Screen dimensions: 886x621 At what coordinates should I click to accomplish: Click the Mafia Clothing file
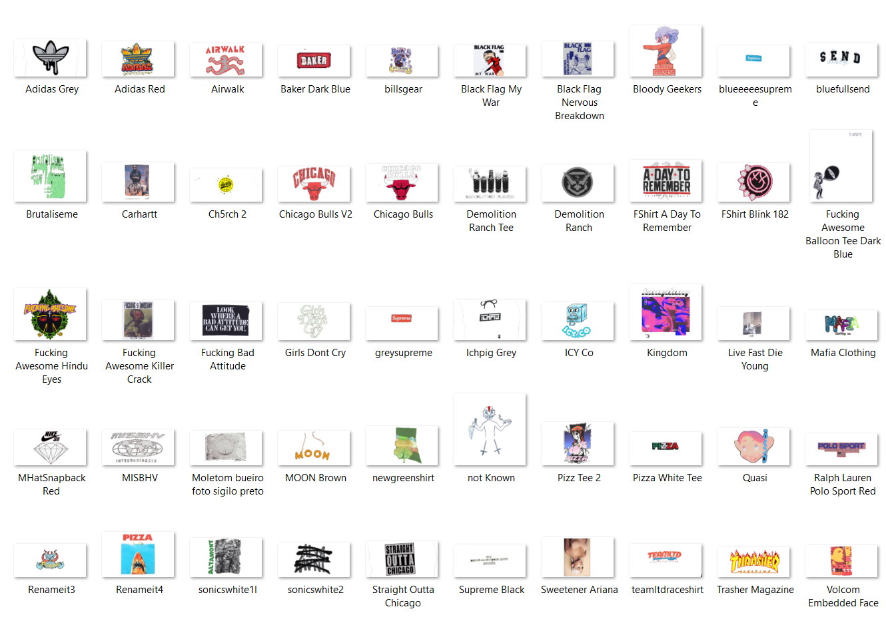click(841, 325)
